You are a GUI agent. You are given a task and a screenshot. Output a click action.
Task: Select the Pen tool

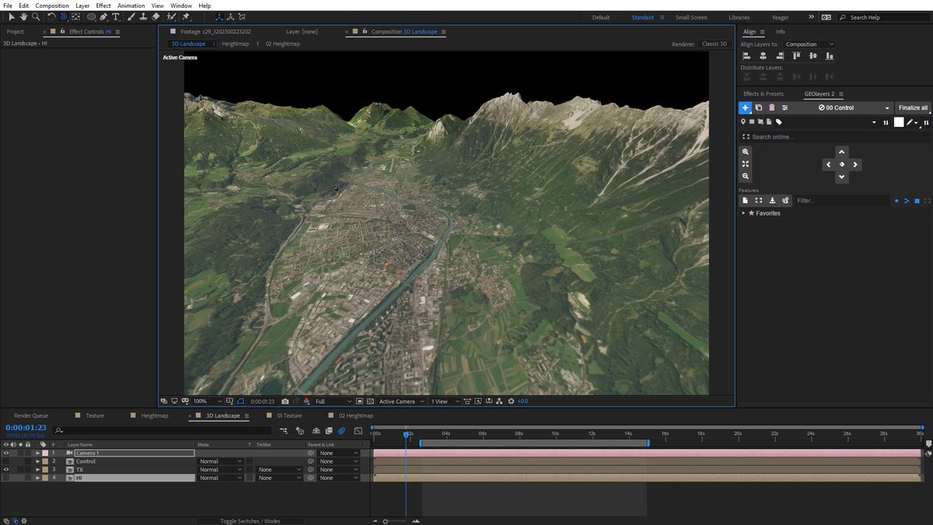point(103,16)
